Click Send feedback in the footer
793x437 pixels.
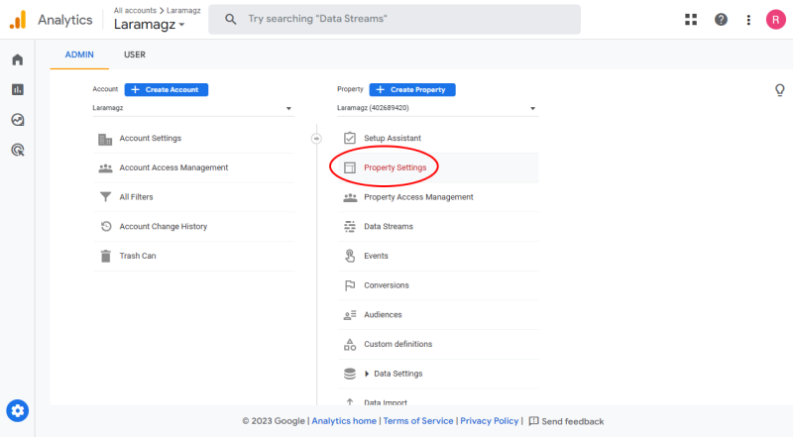(566, 421)
